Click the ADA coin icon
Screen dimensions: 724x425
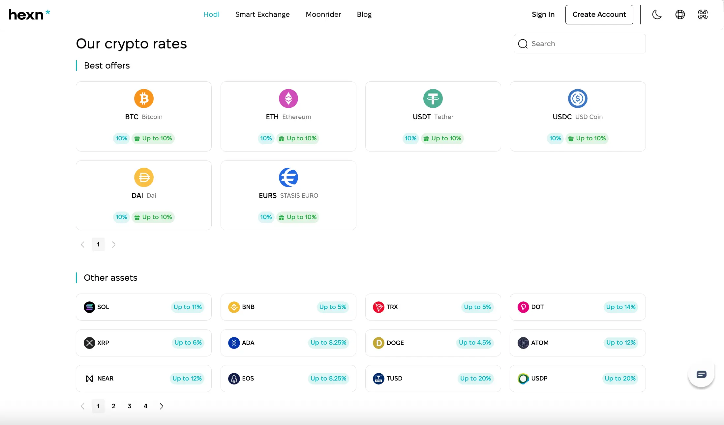(x=234, y=343)
